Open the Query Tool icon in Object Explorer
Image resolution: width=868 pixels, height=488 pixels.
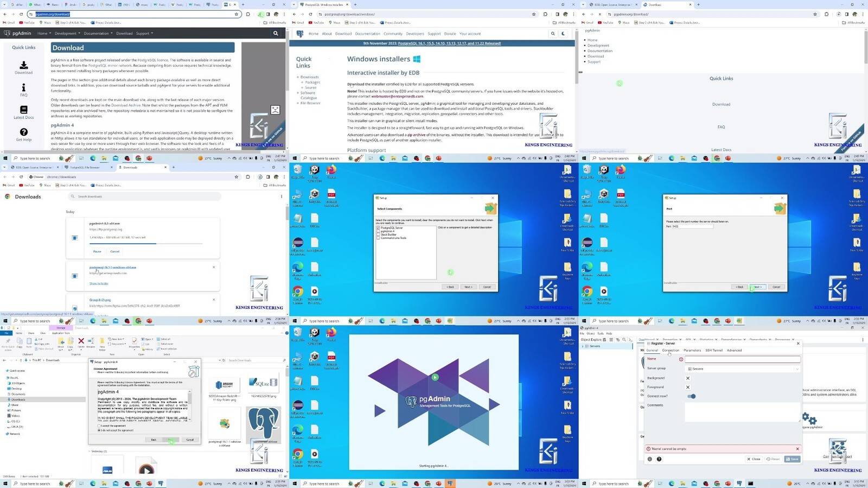605,340
